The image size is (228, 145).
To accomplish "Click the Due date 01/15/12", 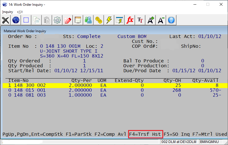I will [184, 70].
